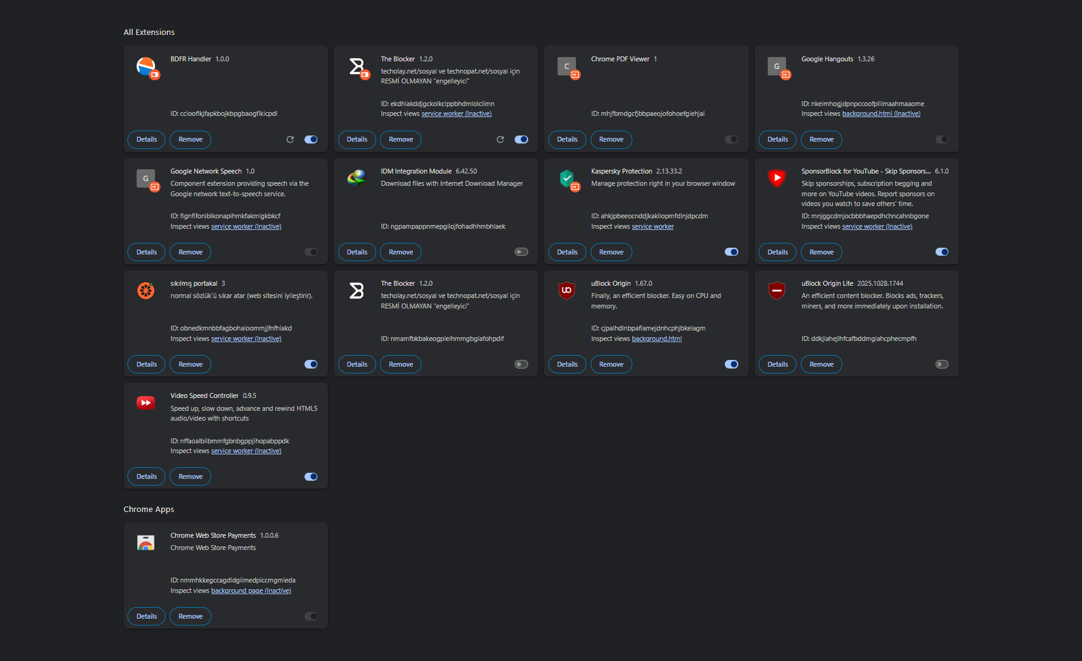Enable the uBlock Origin Lite toggle
The height and width of the screenshot is (661, 1082).
(942, 364)
